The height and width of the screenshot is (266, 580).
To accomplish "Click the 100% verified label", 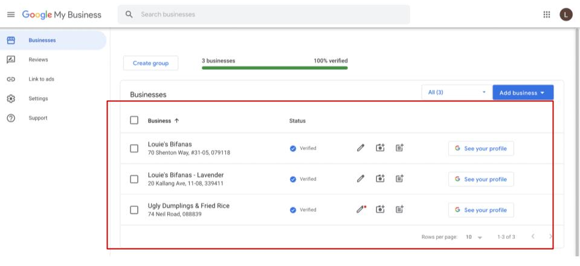I will tap(330, 60).
